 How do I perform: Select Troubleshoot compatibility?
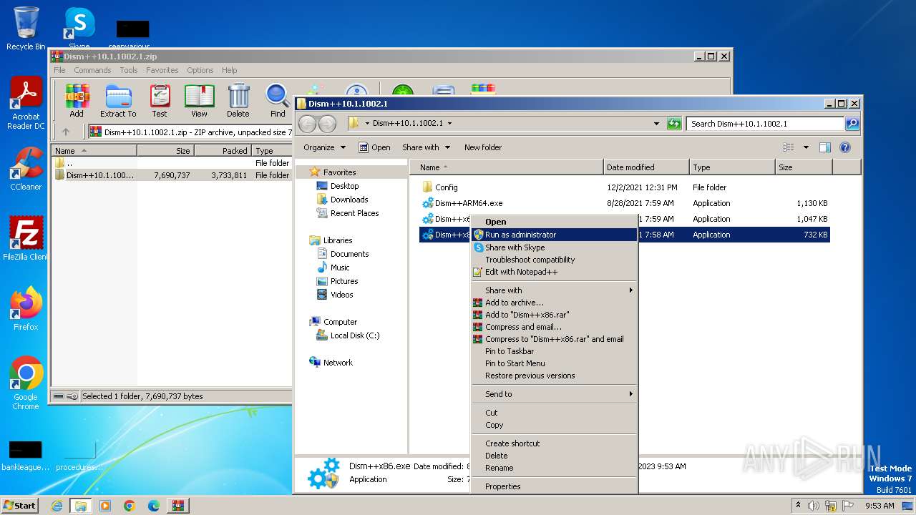coord(554,260)
